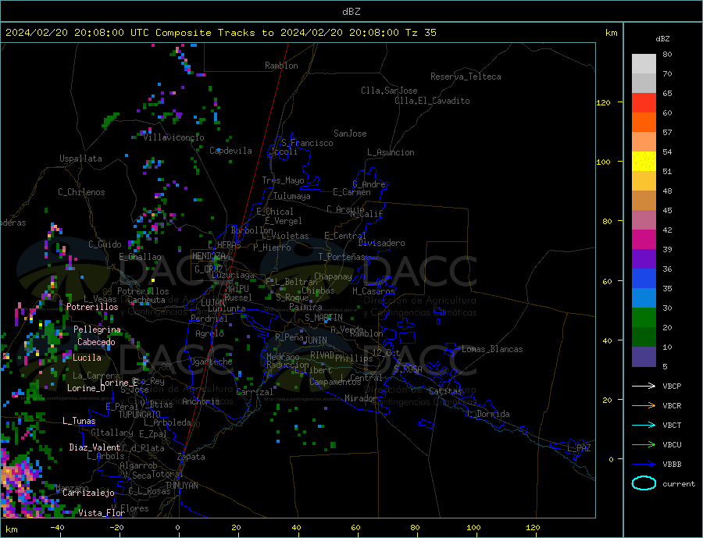Click the L_Asuncion map label
This screenshot has width=703, height=538.
tap(391, 152)
